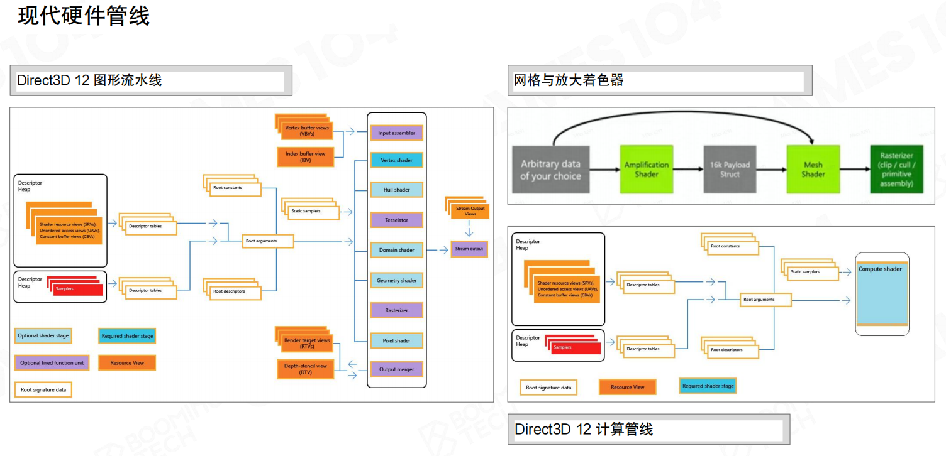The width and height of the screenshot is (946, 456).
Task: Click the Index buffer view (IBV) box
Action: (x=305, y=157)
